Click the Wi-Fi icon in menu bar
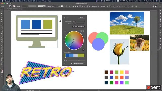 (130, 1)
